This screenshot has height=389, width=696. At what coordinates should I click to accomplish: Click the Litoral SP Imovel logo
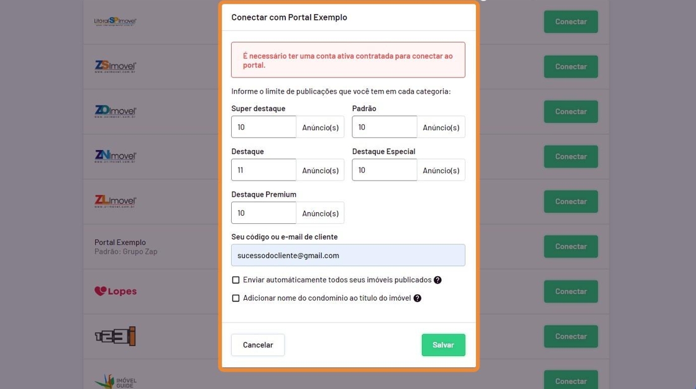click(x=116, y=22)
